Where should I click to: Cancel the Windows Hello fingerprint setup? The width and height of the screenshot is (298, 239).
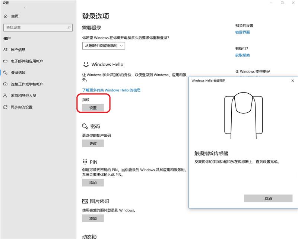[269, 198]
